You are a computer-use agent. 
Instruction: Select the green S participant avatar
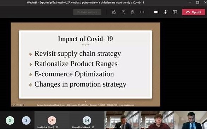(x=10, y=120)
